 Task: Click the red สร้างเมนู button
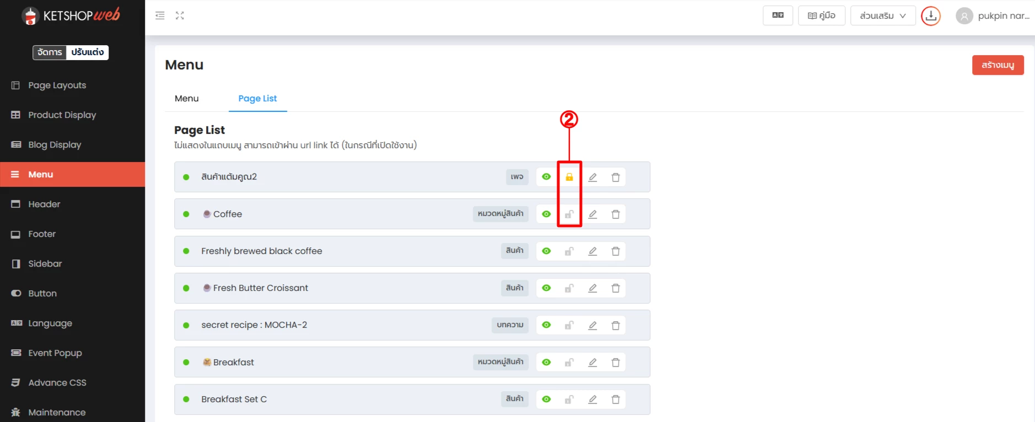coord(998,65)
